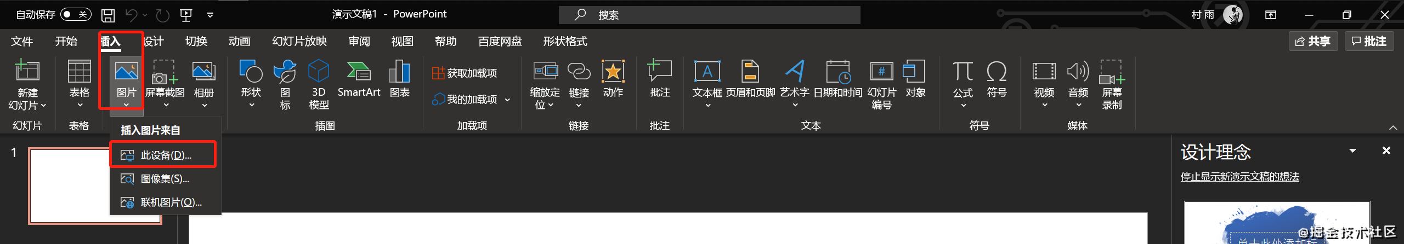Expand the Design Ideas pane options arrow
The image size is (1404, 244).
(x=1352, y=150)
